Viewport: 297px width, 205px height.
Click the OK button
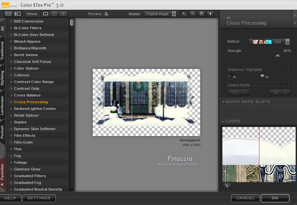point(275,198)
